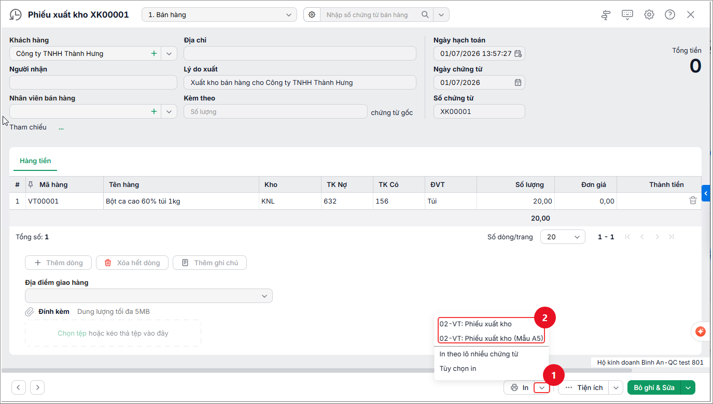Open the settings gear in the top right

[649, 15]
